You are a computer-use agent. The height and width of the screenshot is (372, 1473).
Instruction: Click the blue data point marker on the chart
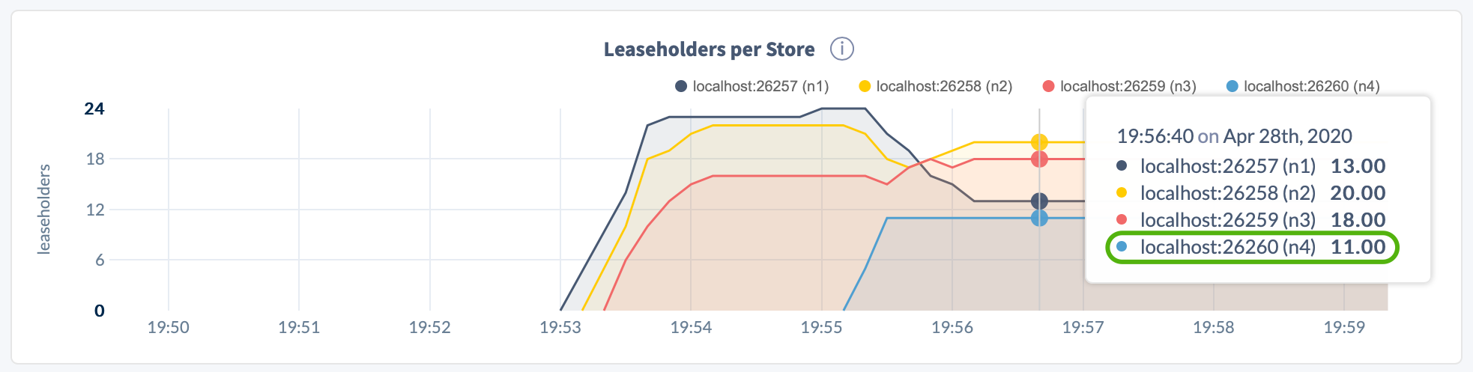1039,218
